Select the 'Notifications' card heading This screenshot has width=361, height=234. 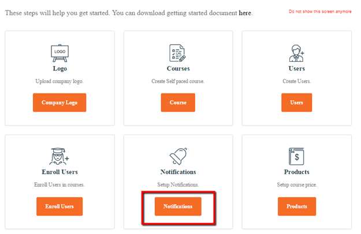[x=178, y=172]
